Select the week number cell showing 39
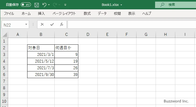196x107 pixels. (x=66, y=75)
